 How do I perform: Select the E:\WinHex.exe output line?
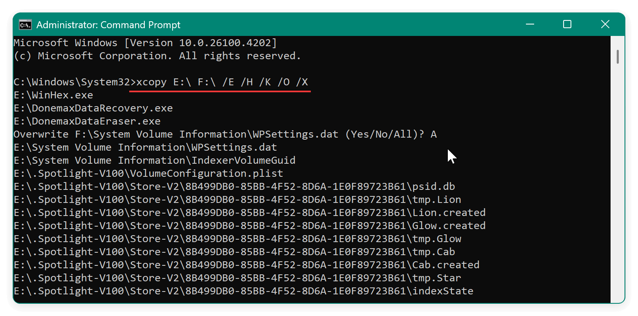[53, 95]
